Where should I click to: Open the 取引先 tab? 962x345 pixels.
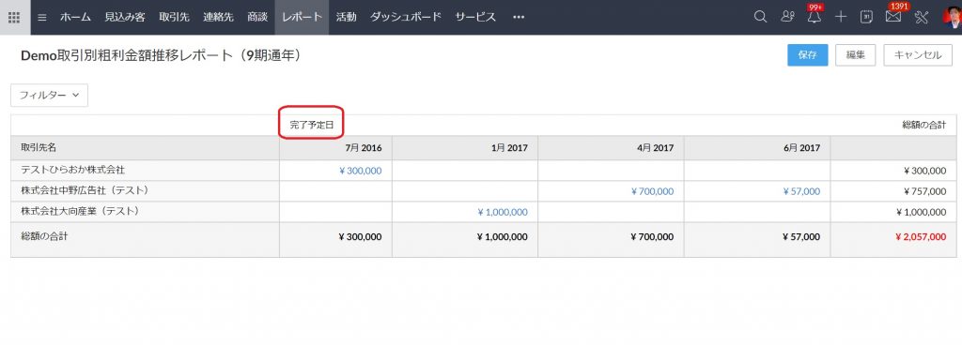click(174, 17)
